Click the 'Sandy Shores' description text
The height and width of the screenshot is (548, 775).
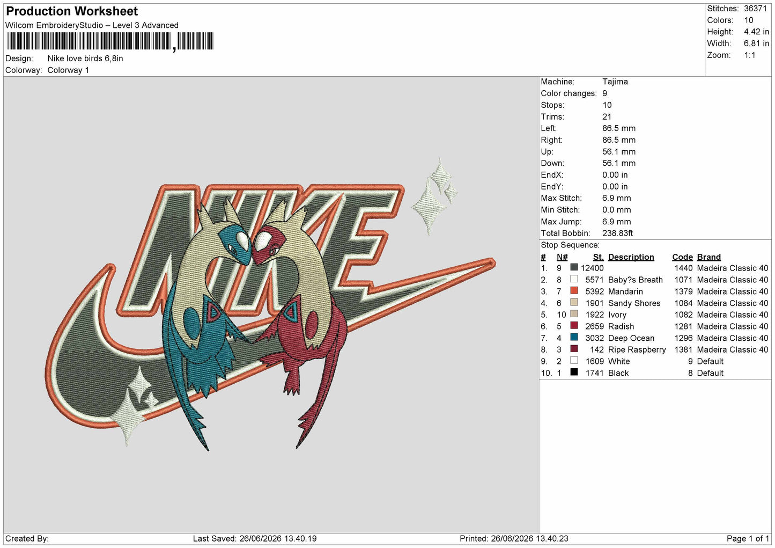click(x=634, y=303)
